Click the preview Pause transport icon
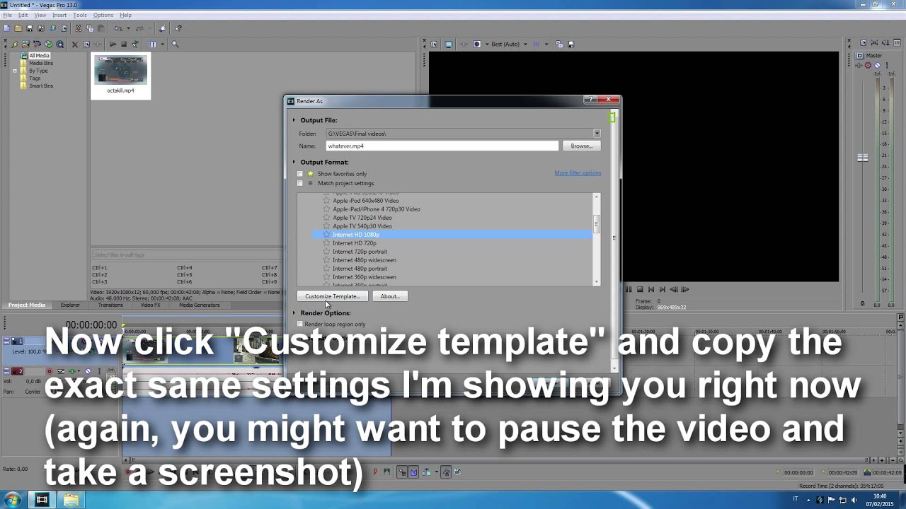Viewport: 906px width, 509px height. 628,289
